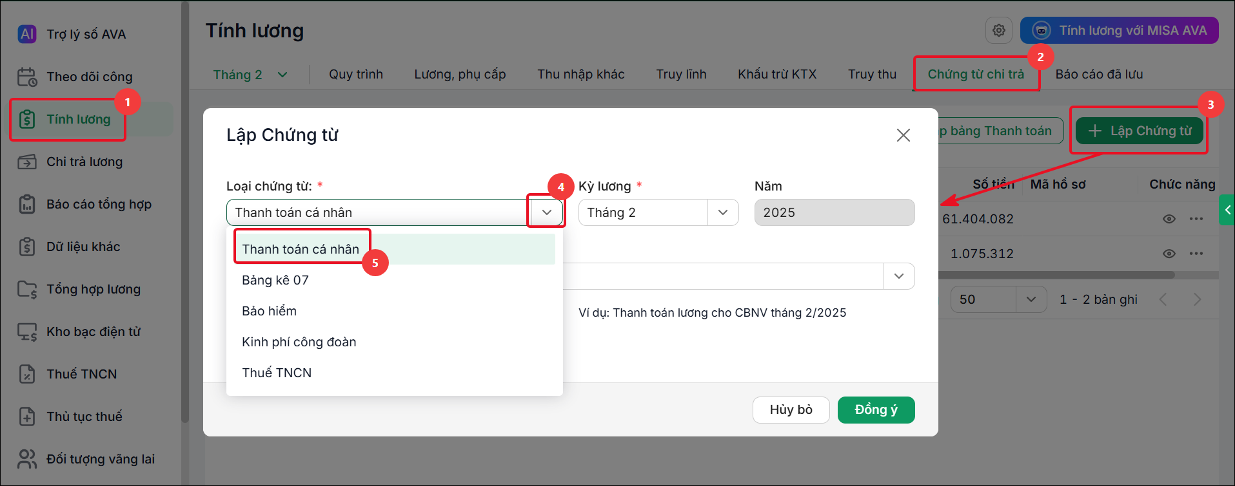This screenshot has height=486, width=1235.
Task: Click the Năm field showing 2025
Action: pos(835,212)
